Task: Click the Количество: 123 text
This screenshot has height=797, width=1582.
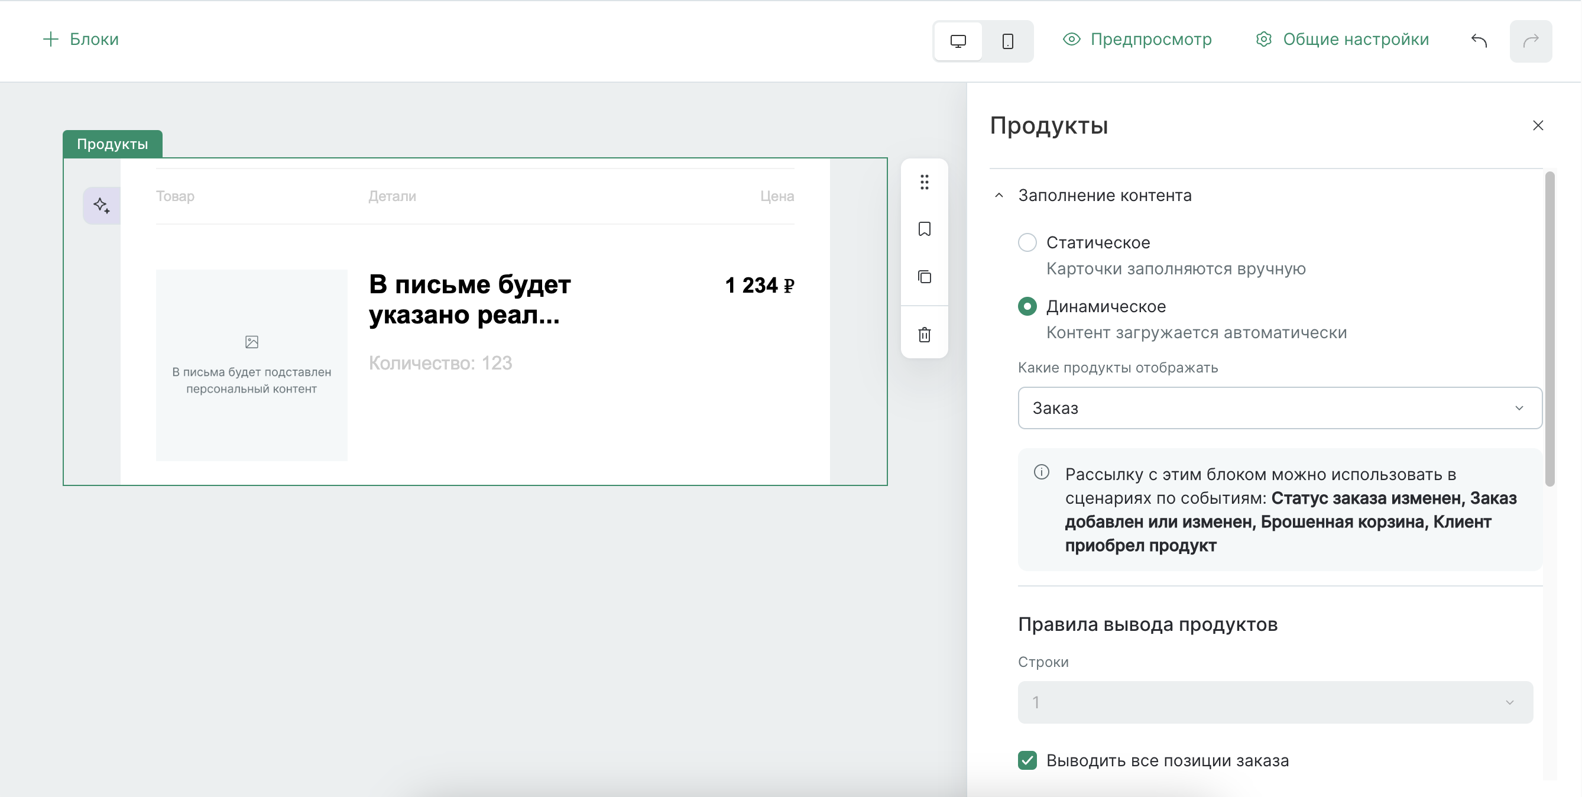Action: point(440,363)
